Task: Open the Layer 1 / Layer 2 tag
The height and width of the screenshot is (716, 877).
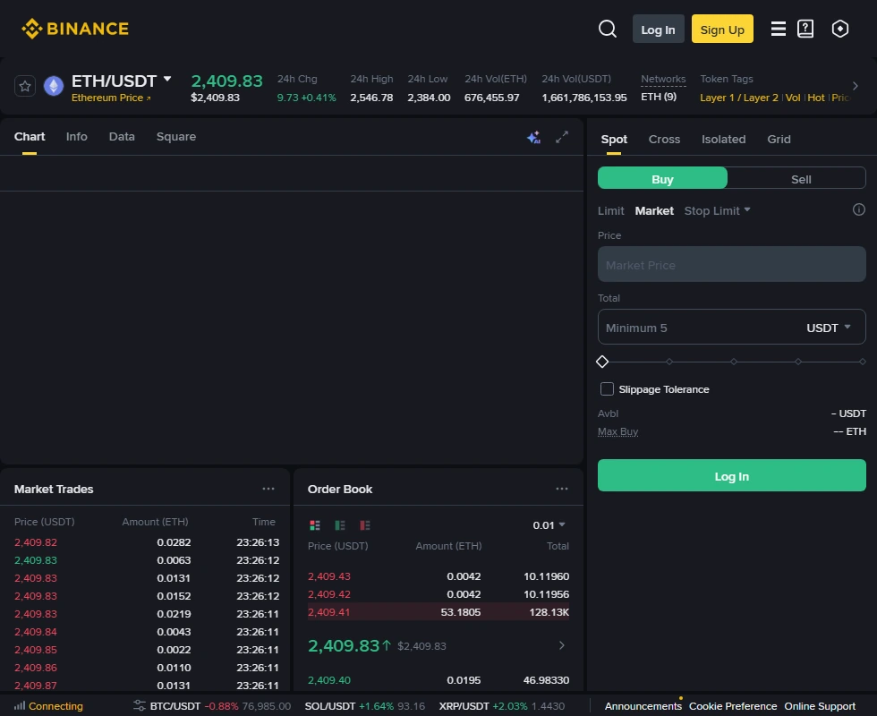Action: (739, 98)
